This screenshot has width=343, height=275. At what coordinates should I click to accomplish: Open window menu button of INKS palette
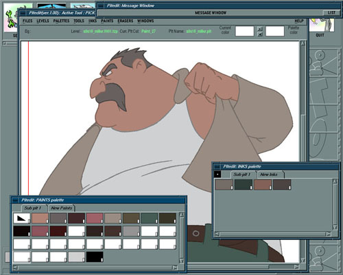click(x=217, y=166)
